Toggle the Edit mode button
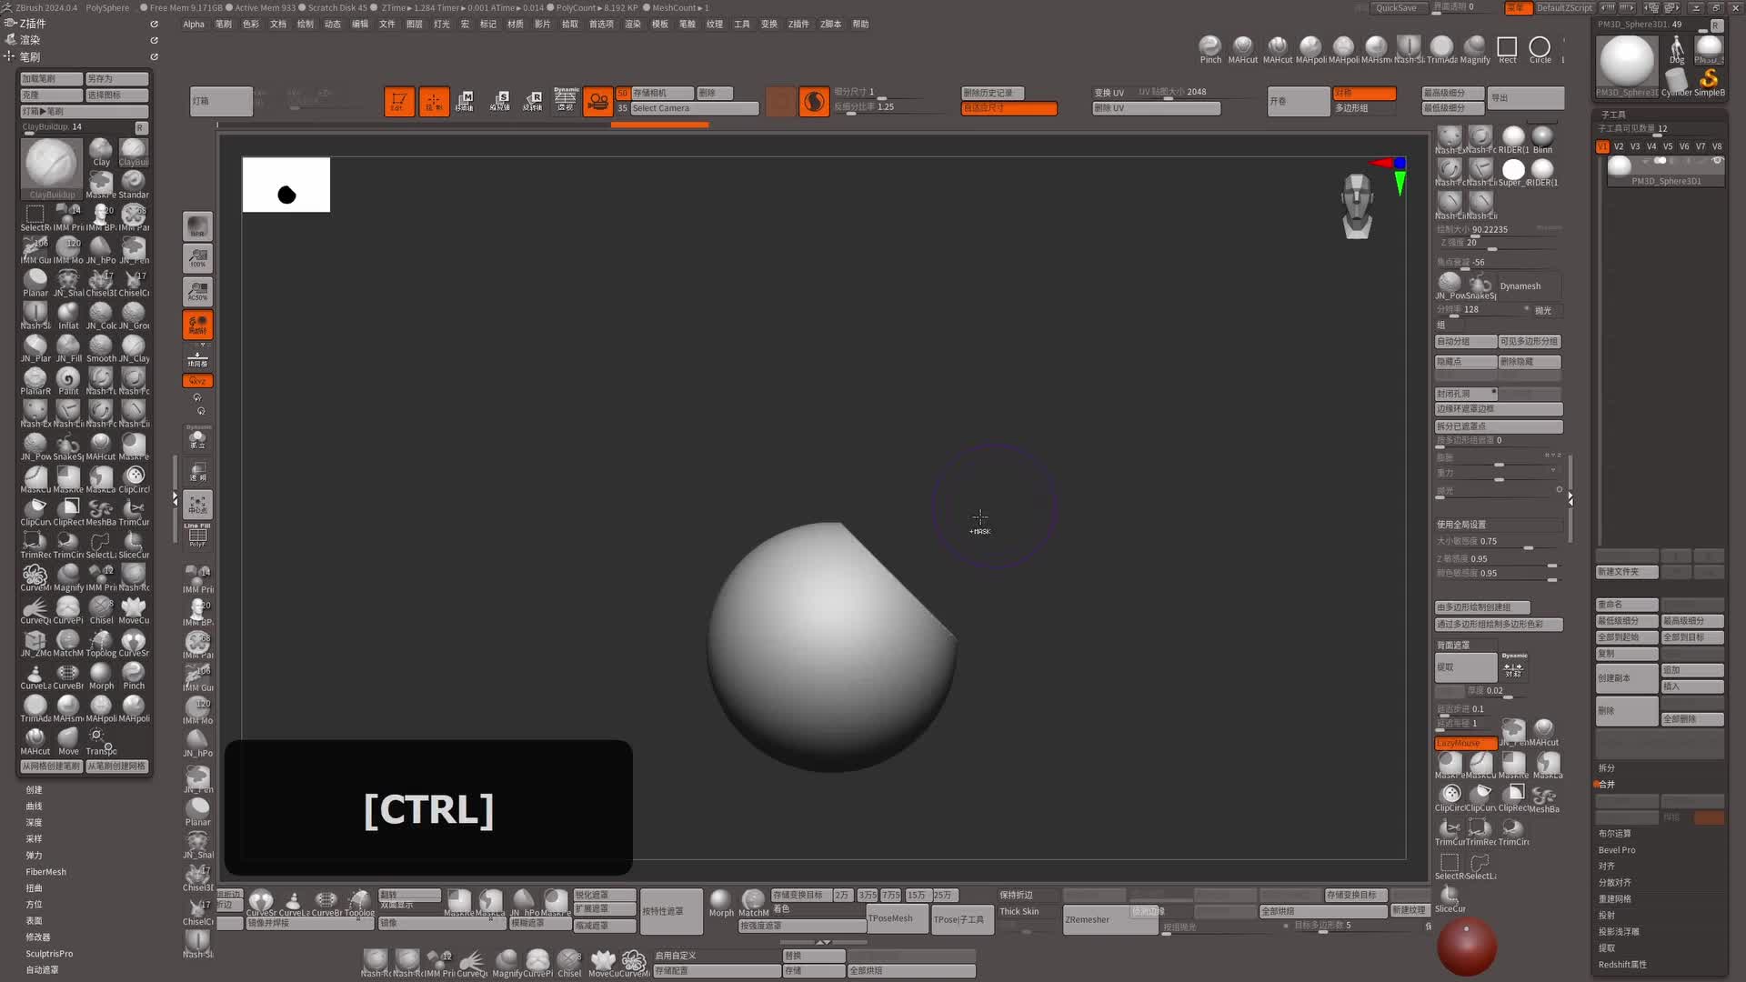This screenshot has width=1746, height=982. (x=398, y=101)
